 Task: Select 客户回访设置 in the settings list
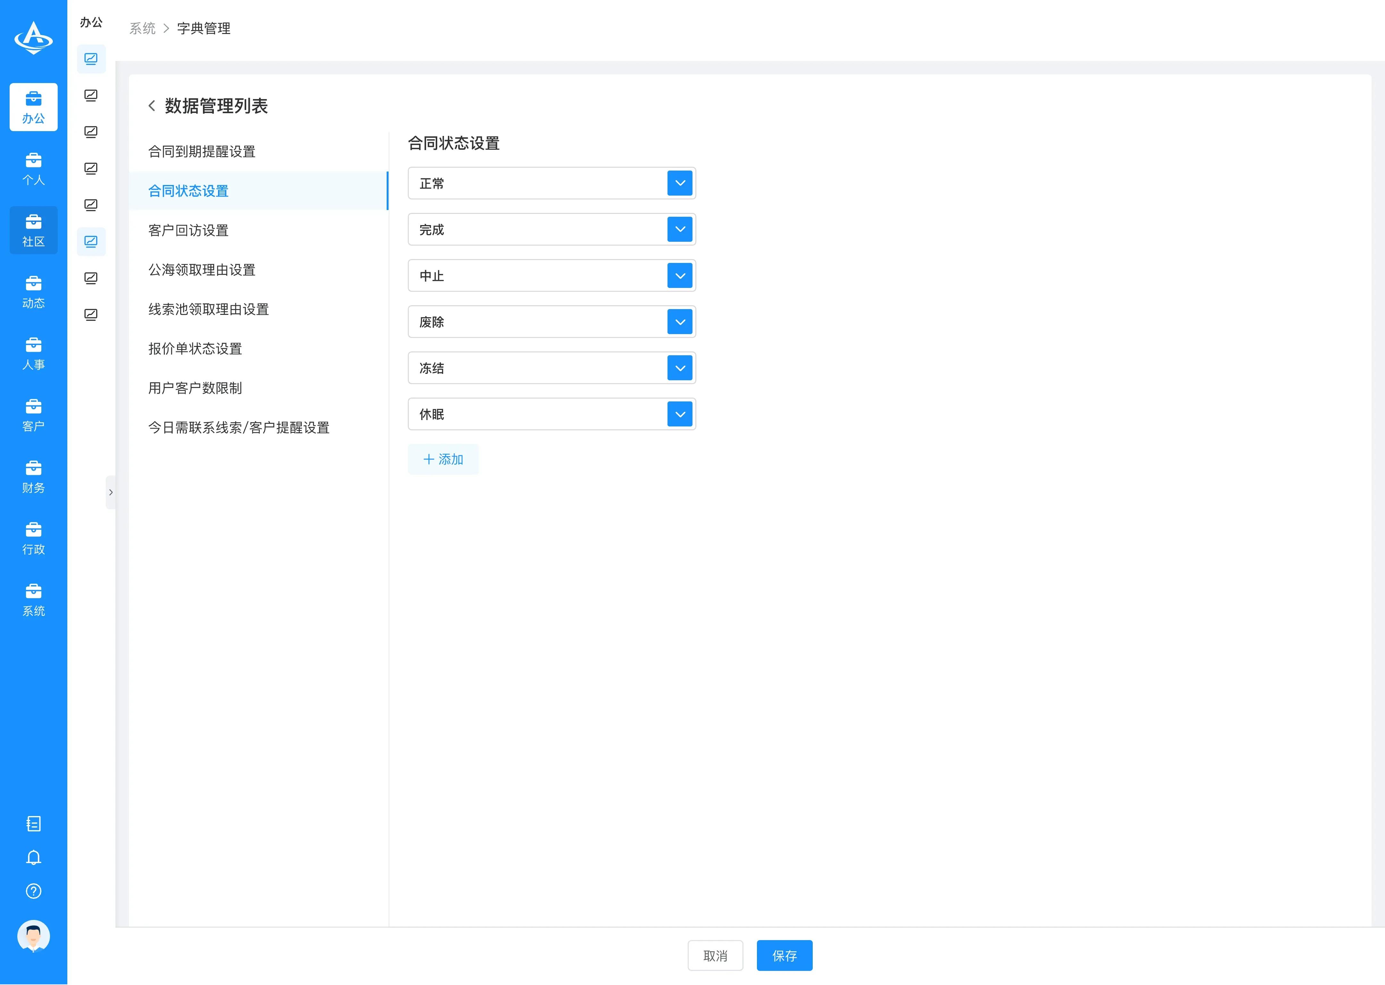(189, 231)
